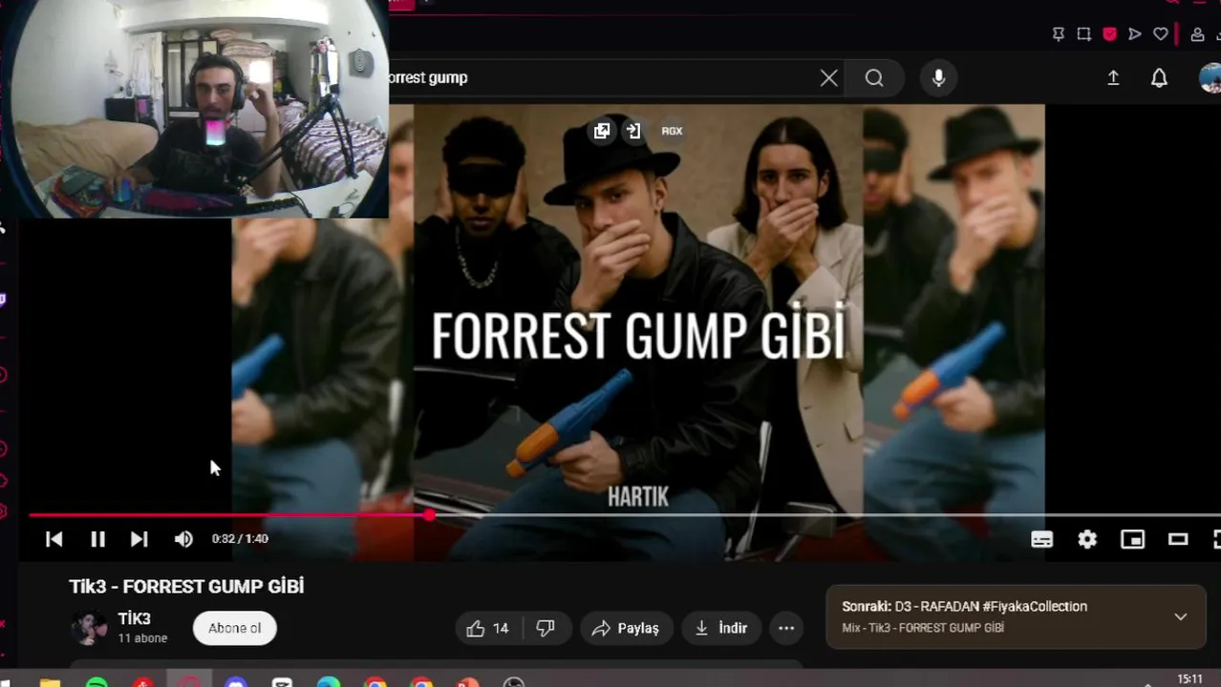Switch to theater mode icon

click(1178, 539)
